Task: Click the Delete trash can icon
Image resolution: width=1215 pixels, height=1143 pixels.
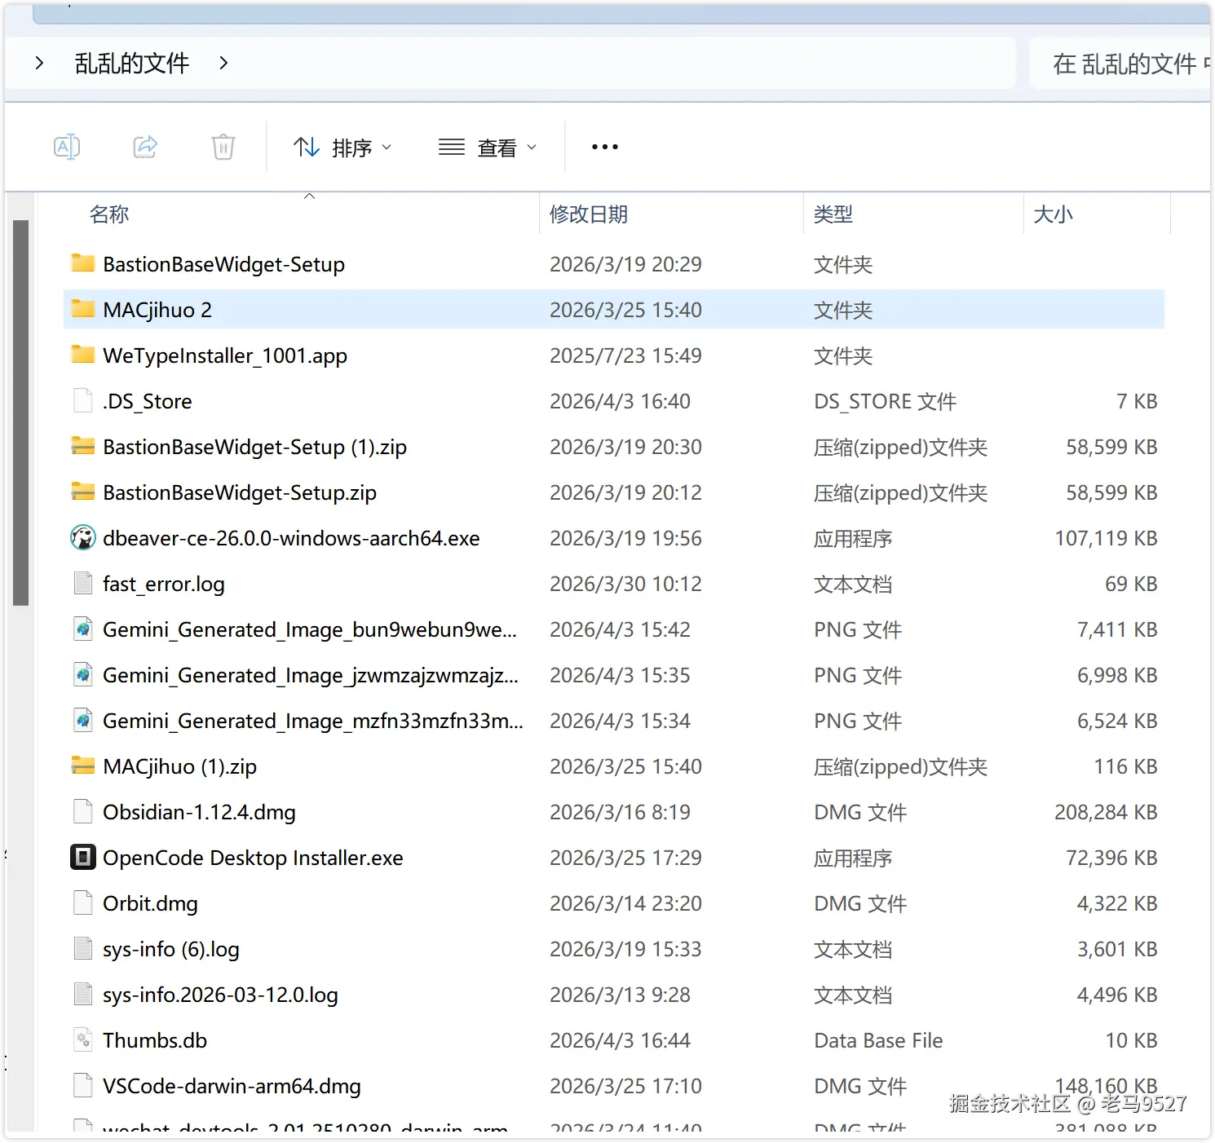Action: [223, 147]
